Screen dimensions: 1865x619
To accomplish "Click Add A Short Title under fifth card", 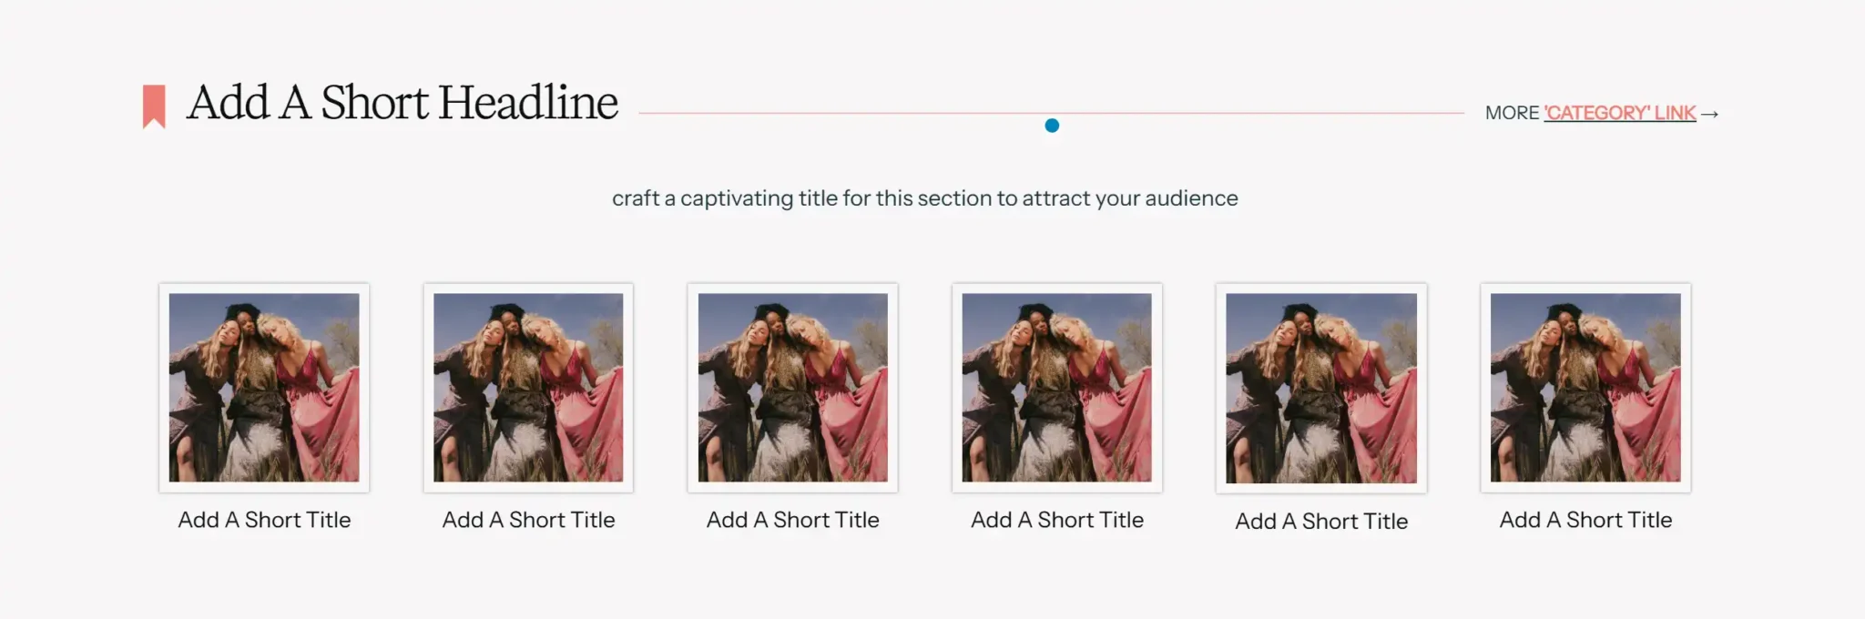I will pyautogui.click(x=1321, y=522).
